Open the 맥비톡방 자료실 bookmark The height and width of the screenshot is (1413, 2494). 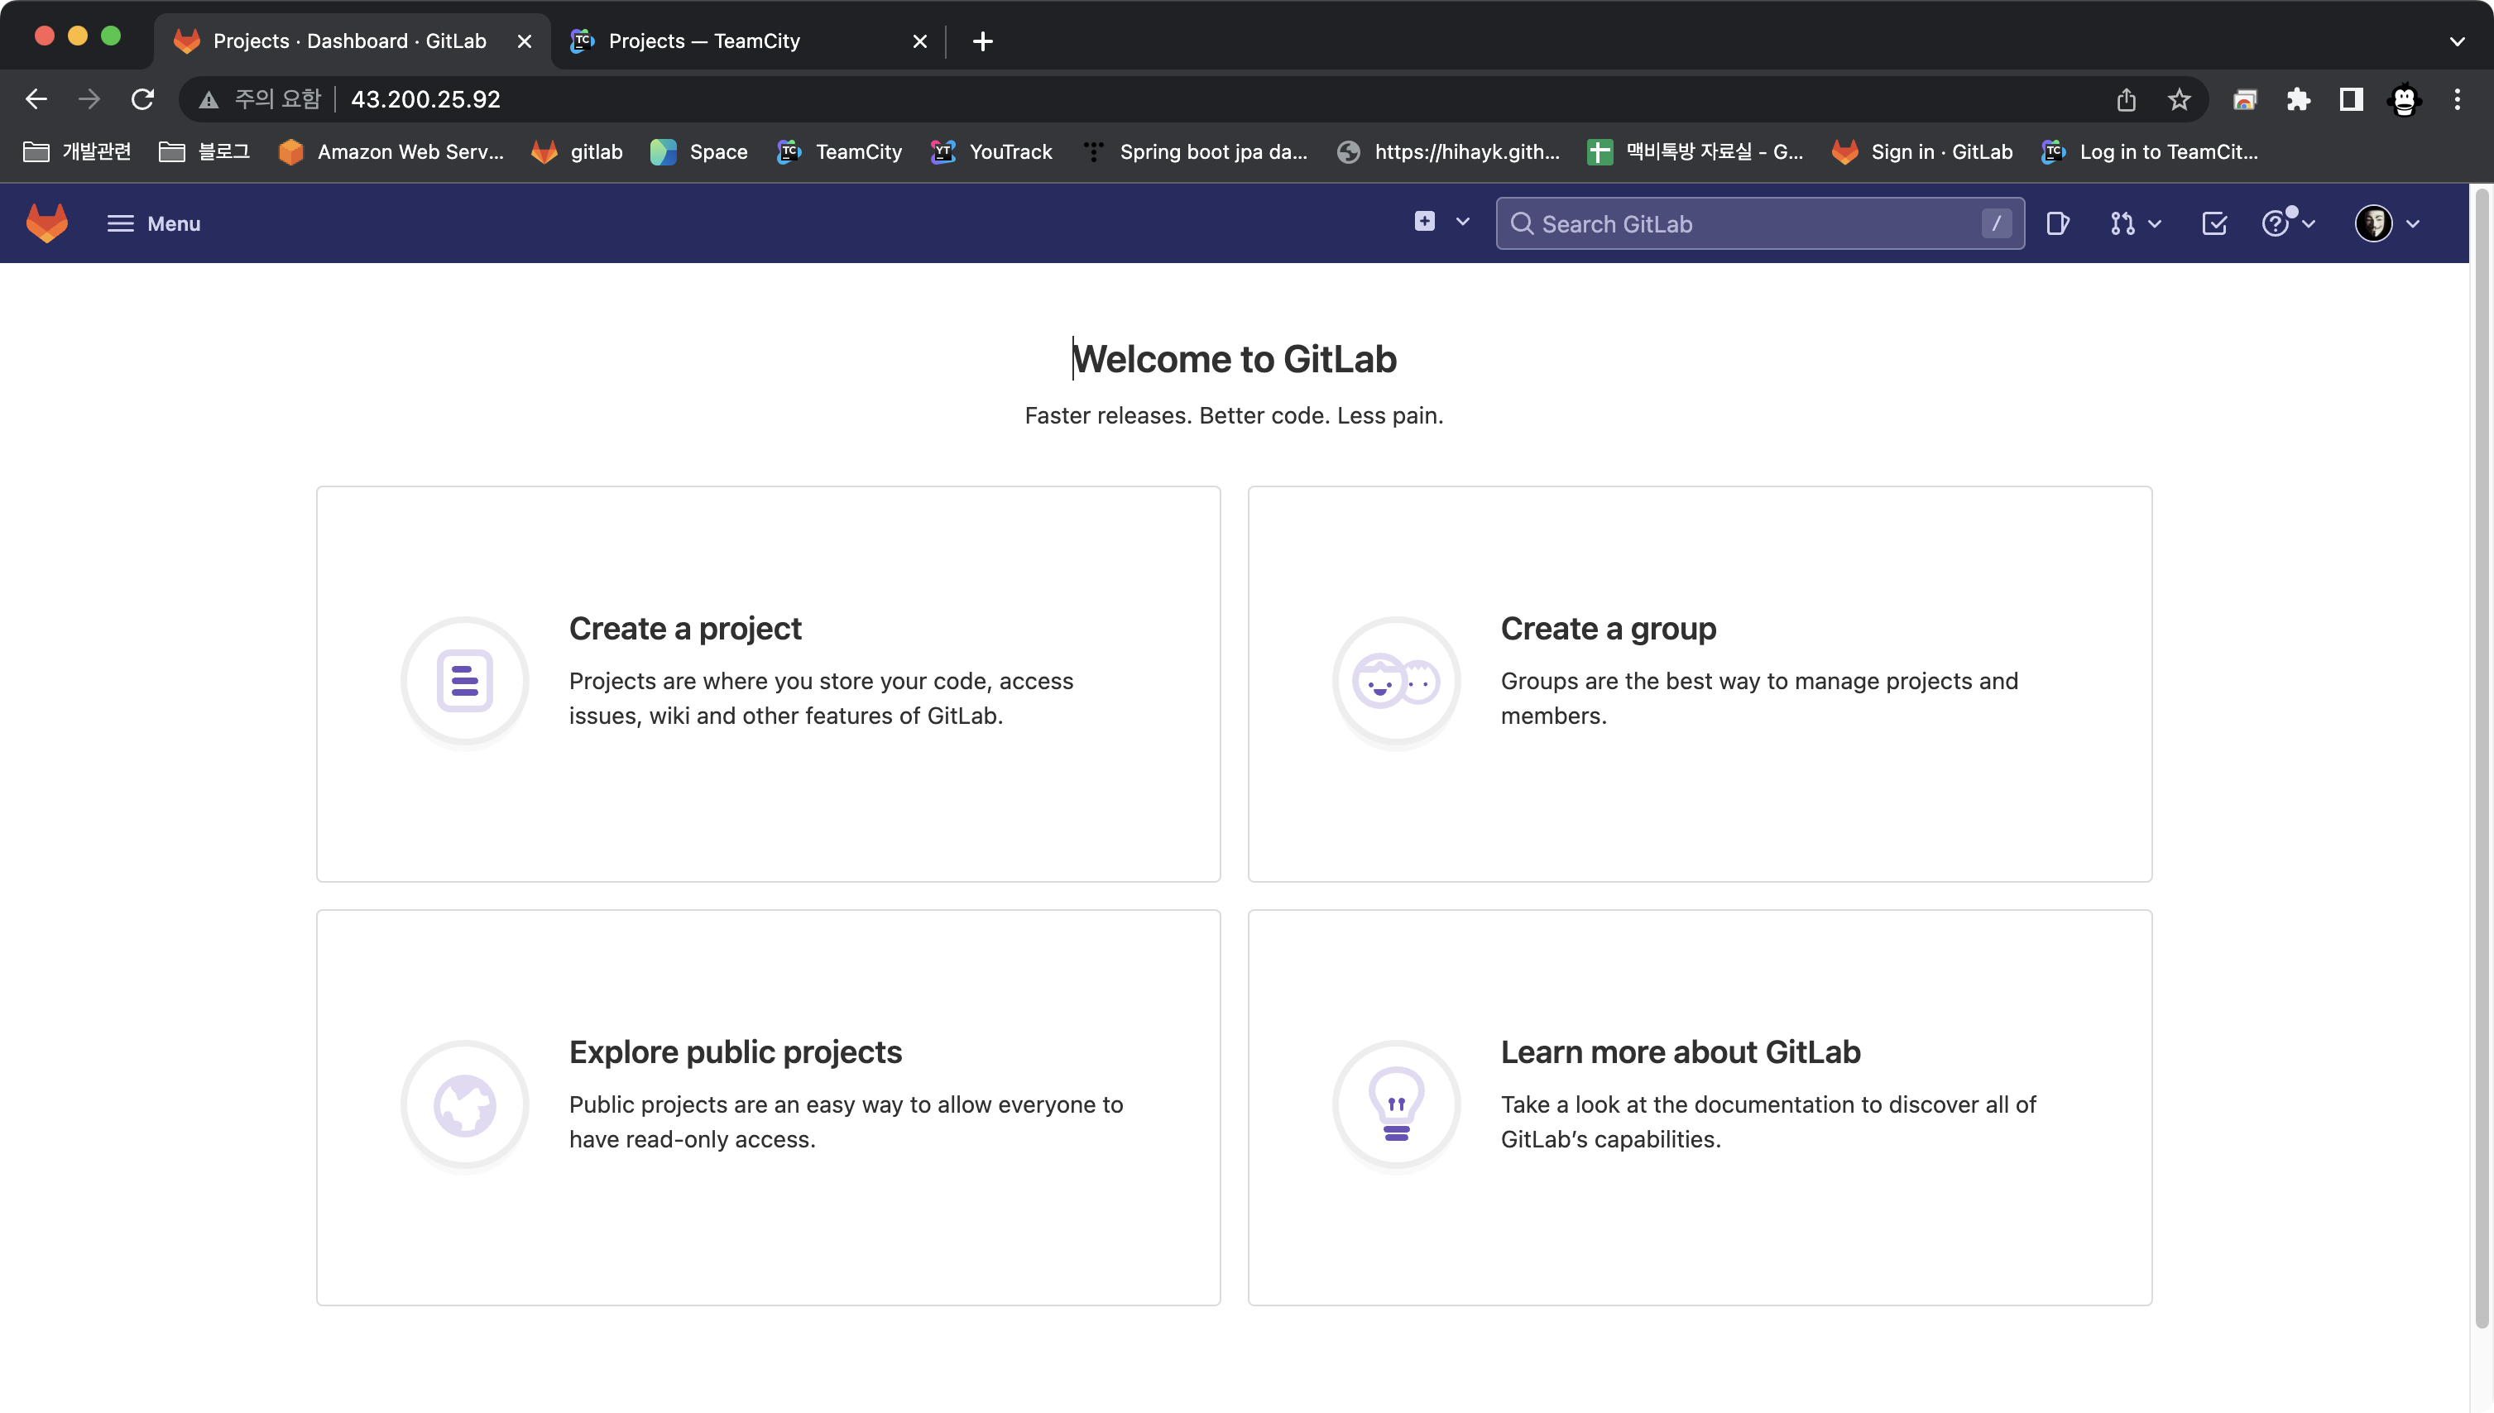point(1695,151)
